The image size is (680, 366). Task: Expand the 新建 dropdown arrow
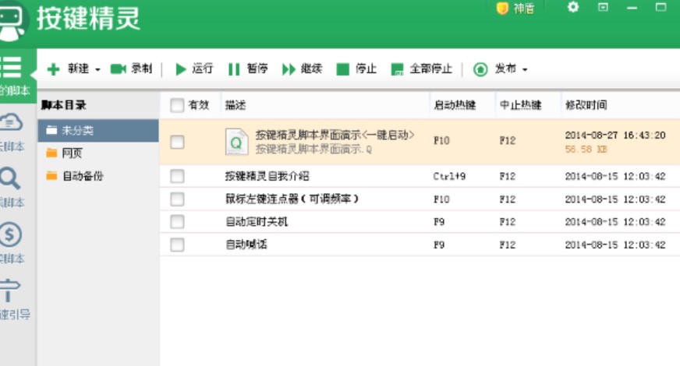point(97,70)
